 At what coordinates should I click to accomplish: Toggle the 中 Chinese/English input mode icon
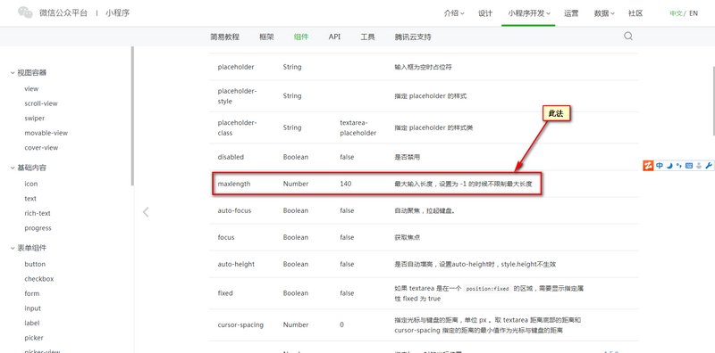point(660,166)
